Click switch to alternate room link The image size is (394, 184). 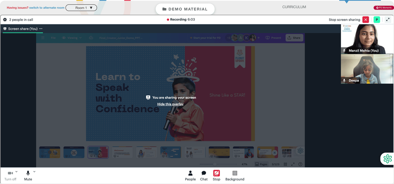(x=47, y=8)
